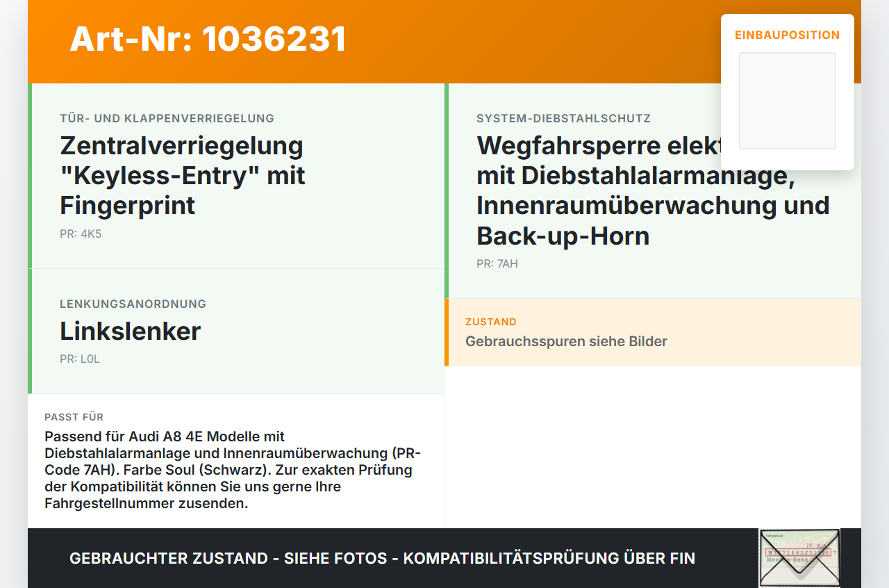Click the LENKUNGSANORDNUNG category label
This screenshot has height=588, width=889.
(x=133, y=304)
